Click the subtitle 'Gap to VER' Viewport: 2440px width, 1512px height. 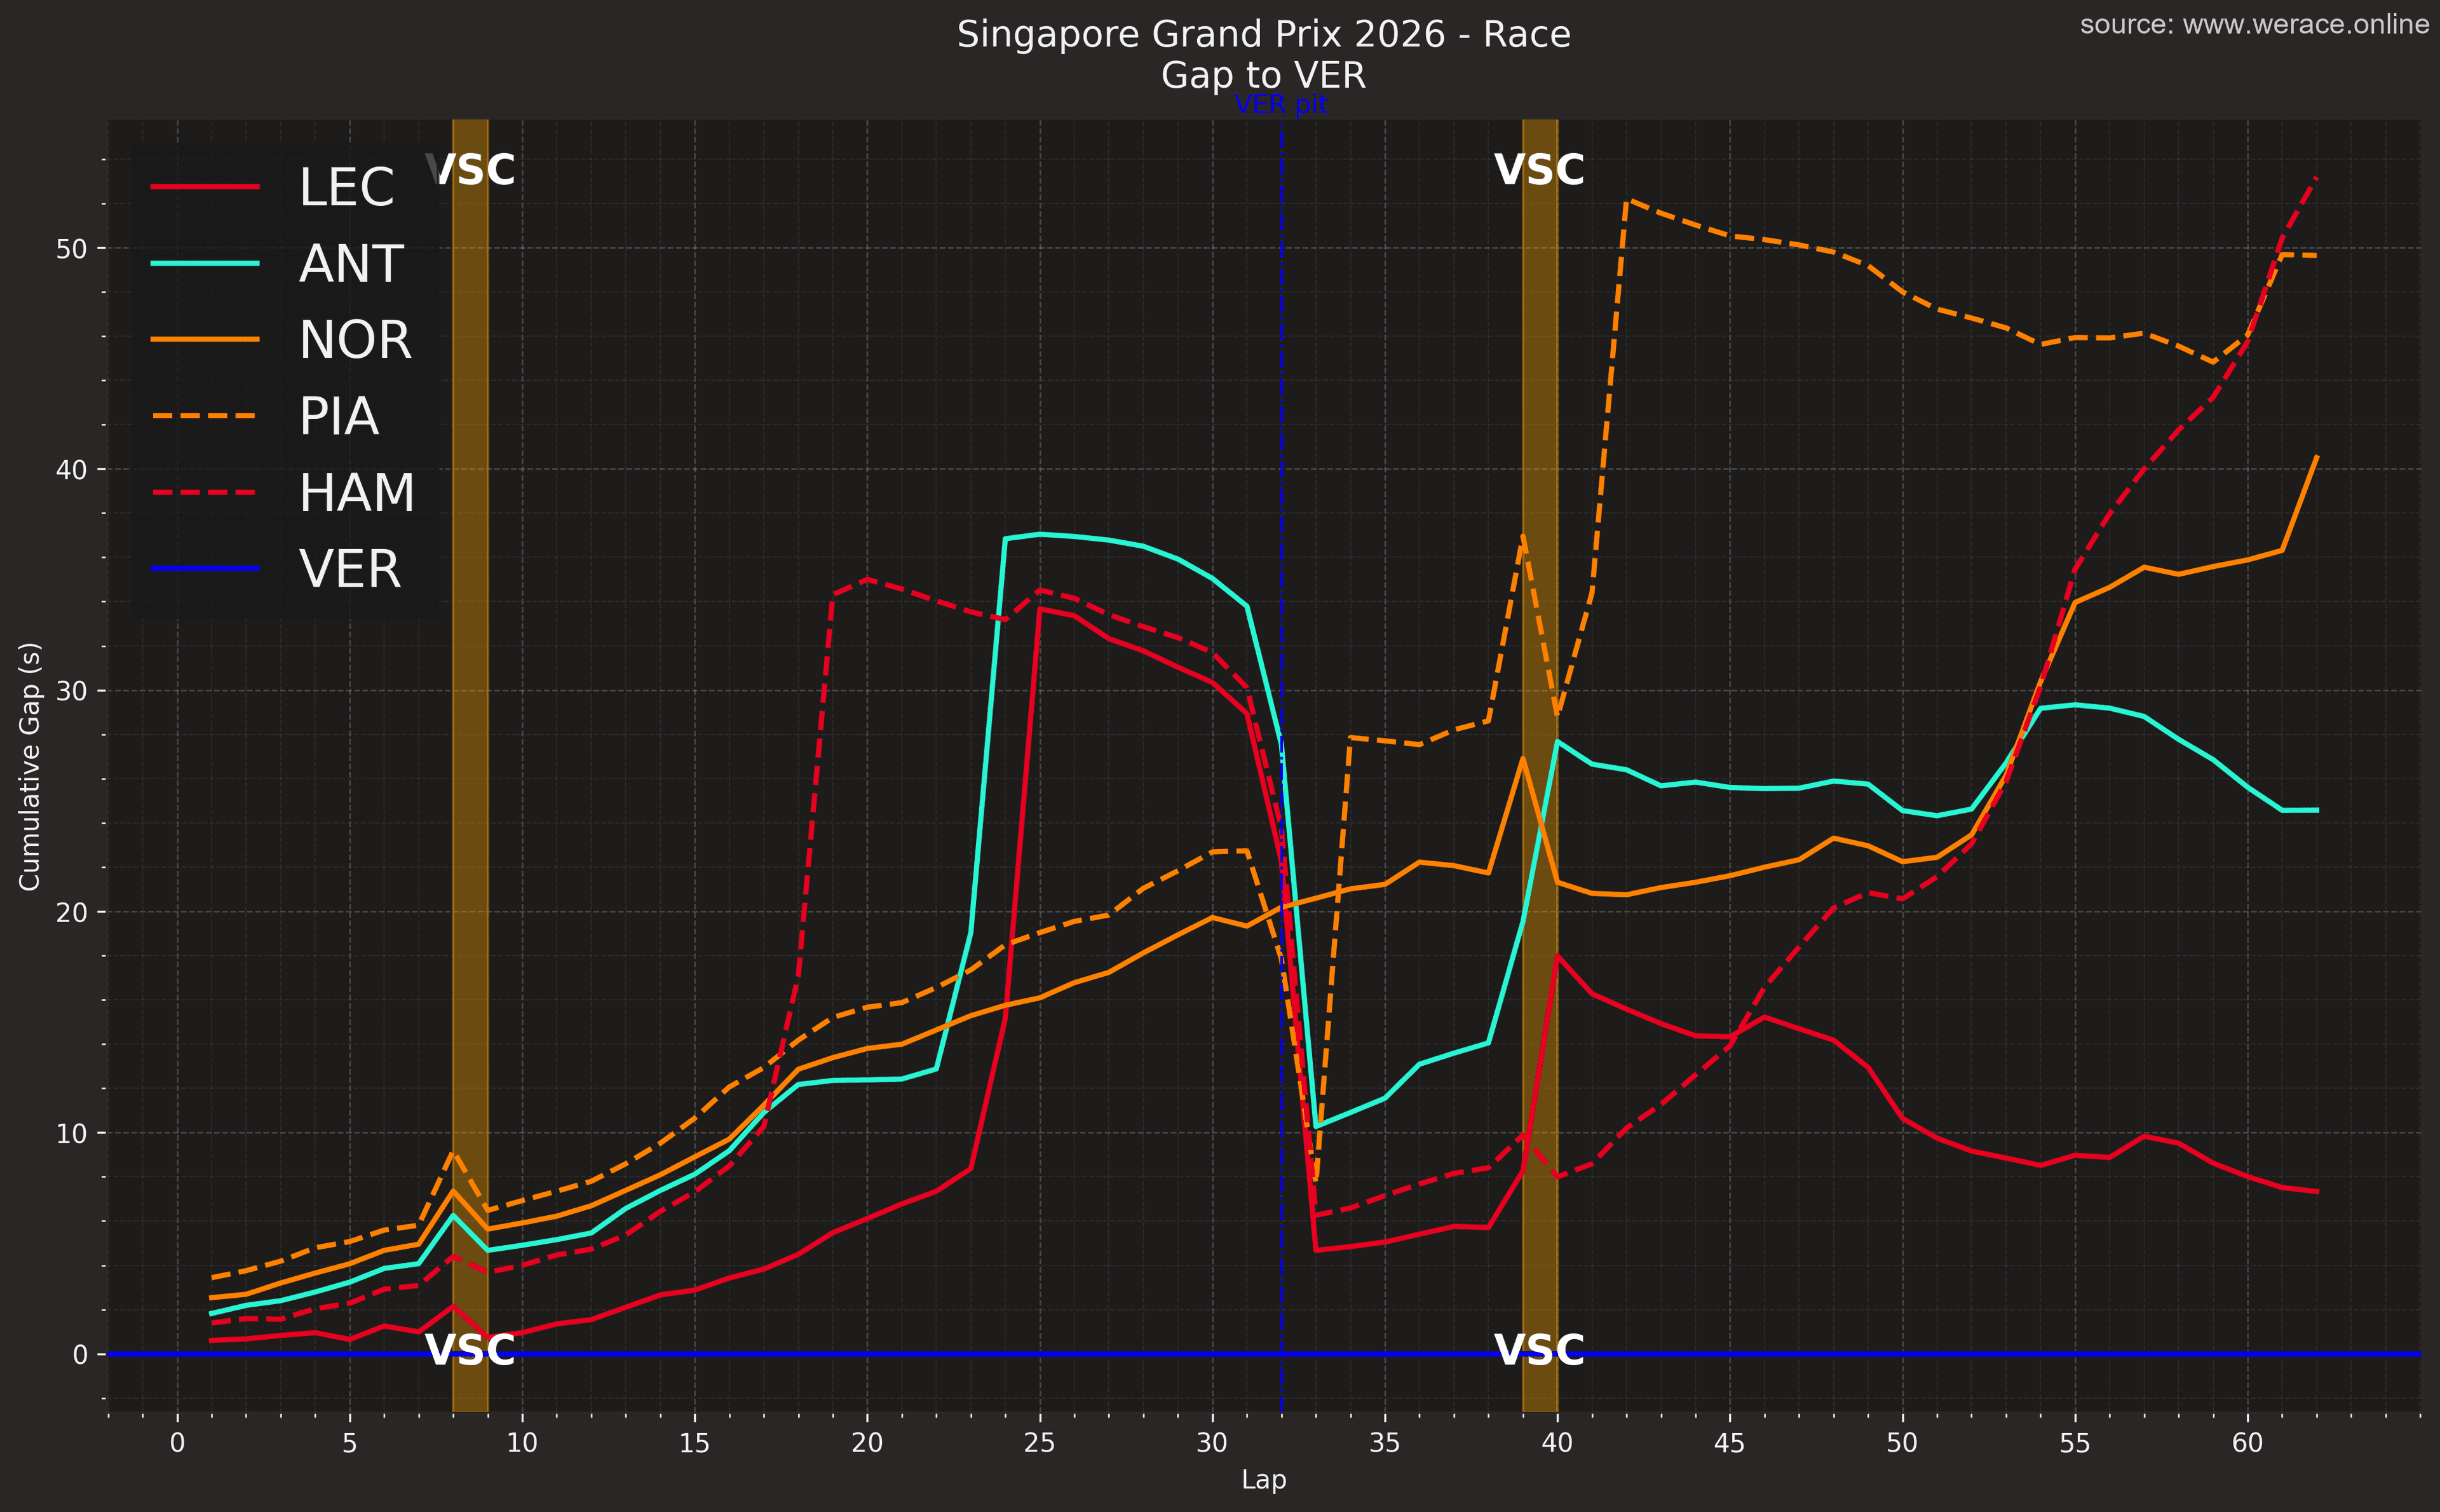click(1263, 75)
